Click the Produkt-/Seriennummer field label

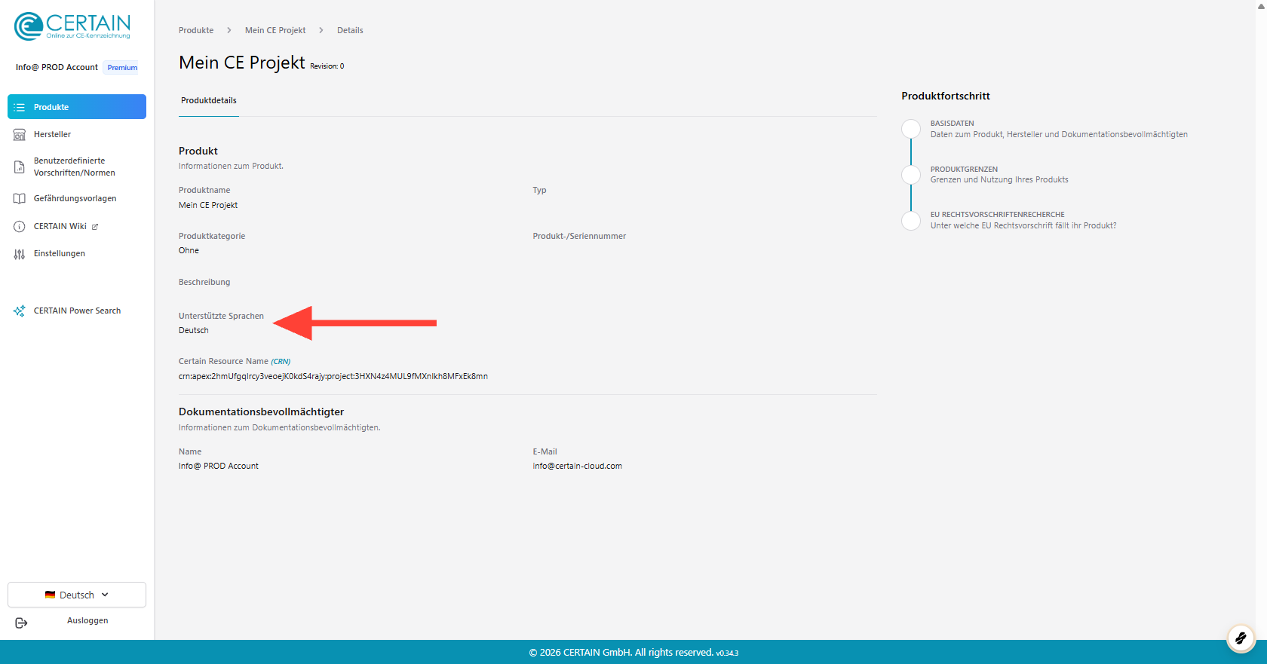tap(579, 237)
